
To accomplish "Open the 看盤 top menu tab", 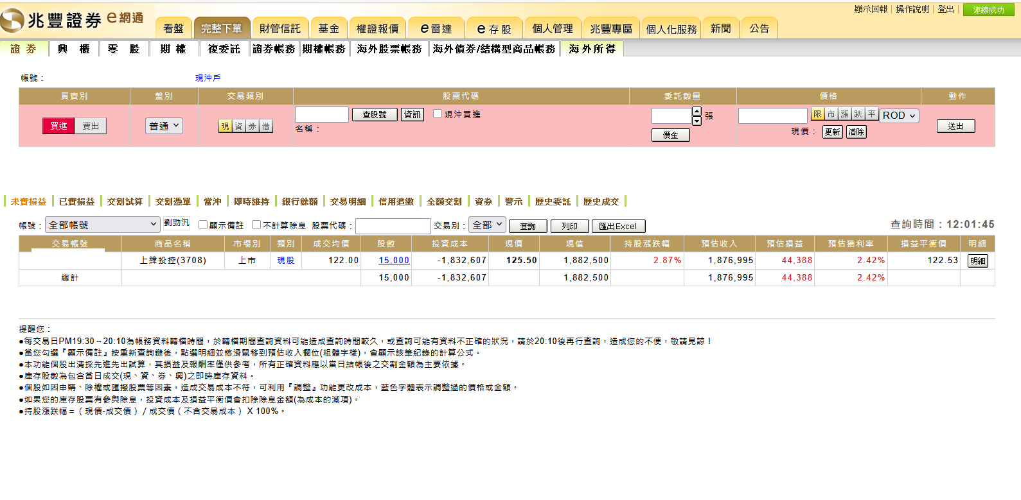I will (x=173, y=29).
